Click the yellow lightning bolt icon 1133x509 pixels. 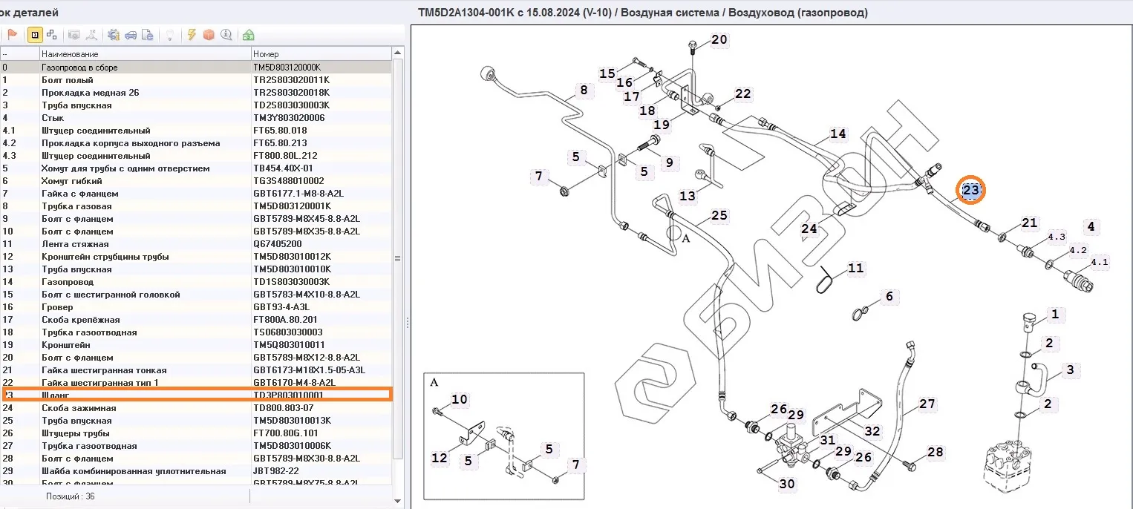[192, 34]
